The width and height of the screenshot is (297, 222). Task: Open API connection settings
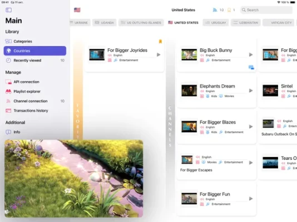(x=35, y=82)
